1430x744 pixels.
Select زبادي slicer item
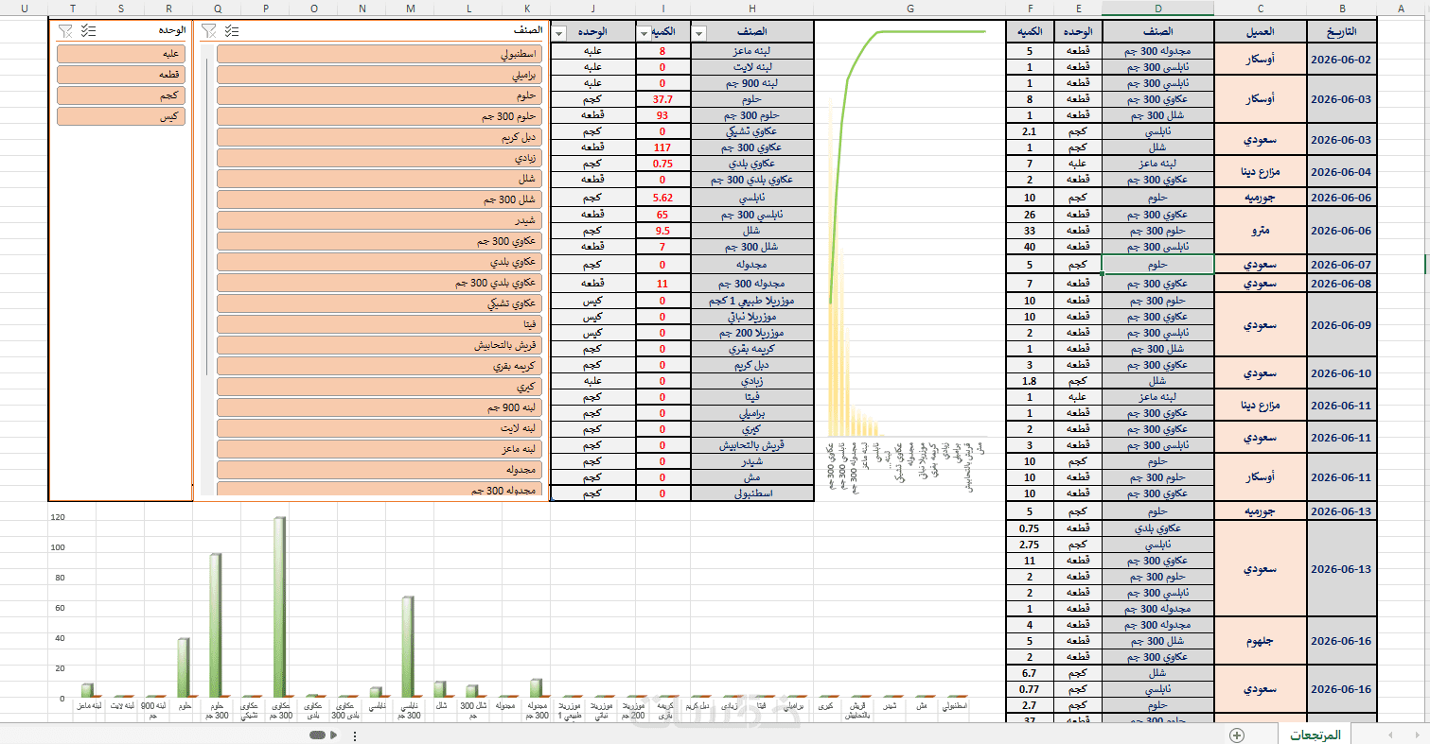[379, 158]
